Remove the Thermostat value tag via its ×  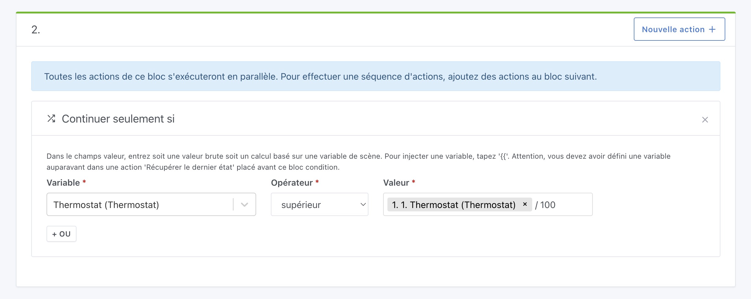pos(525,205)
